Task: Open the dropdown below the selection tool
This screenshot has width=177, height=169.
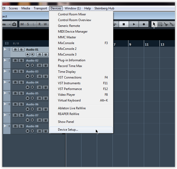Action: (154, 28)
